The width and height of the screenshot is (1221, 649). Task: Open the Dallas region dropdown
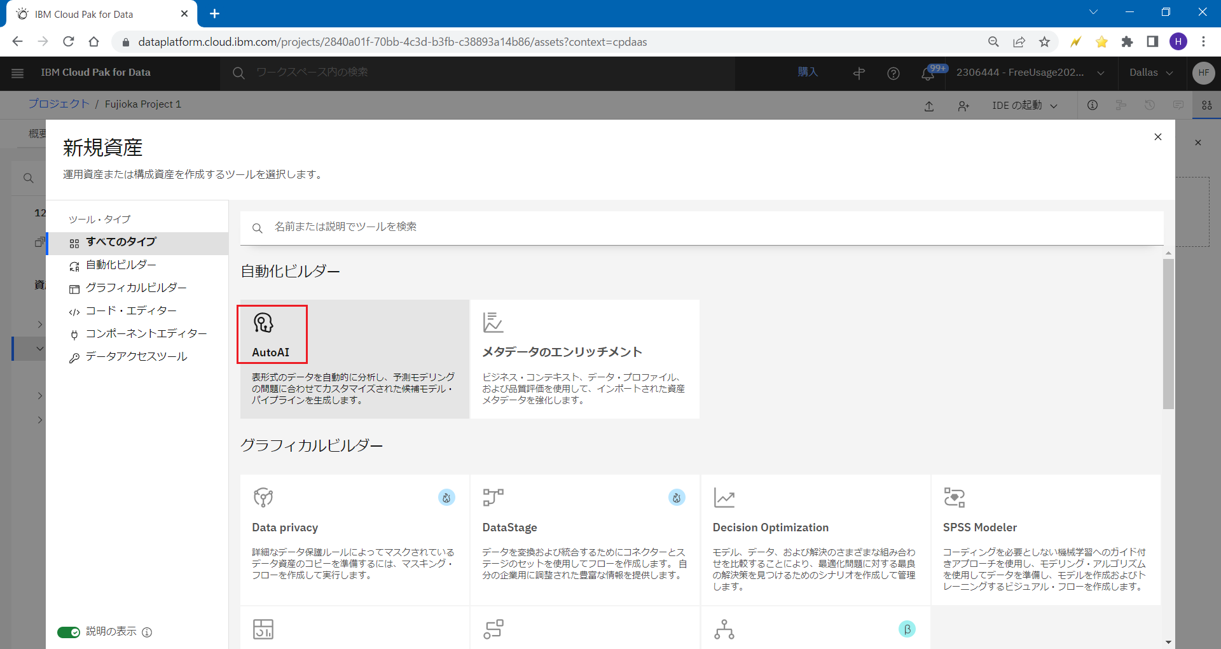tap(1151, 73)
